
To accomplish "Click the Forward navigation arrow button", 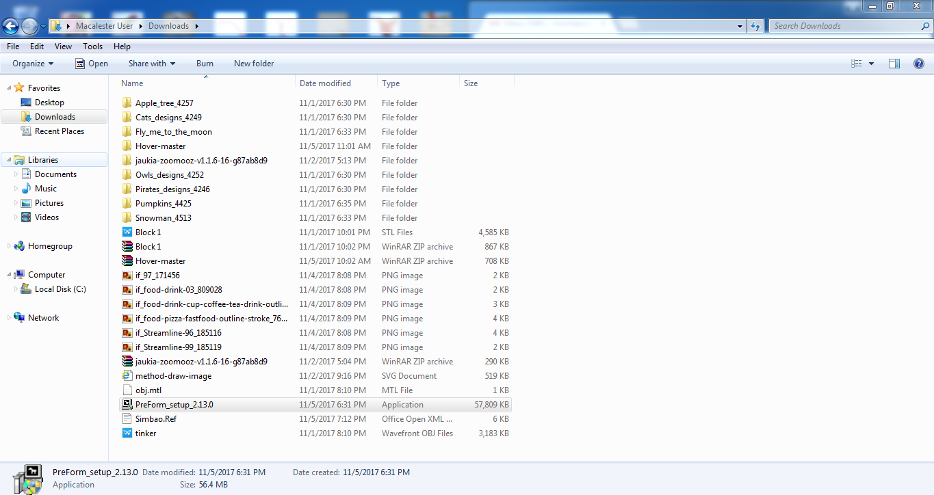I will 29,26.
